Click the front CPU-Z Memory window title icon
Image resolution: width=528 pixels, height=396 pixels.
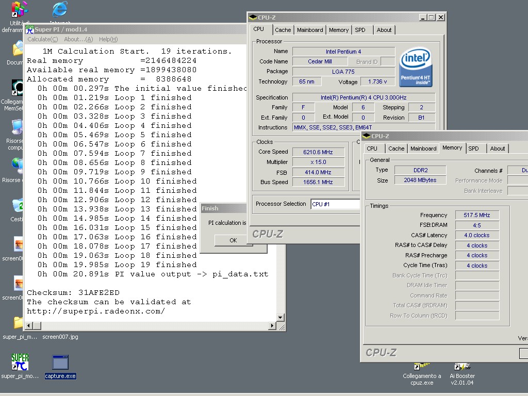pos(367,136)
